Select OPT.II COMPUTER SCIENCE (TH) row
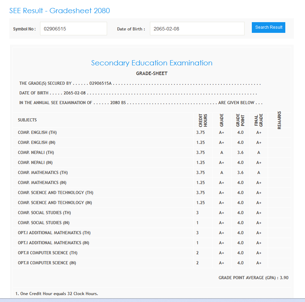 [48, 253]
